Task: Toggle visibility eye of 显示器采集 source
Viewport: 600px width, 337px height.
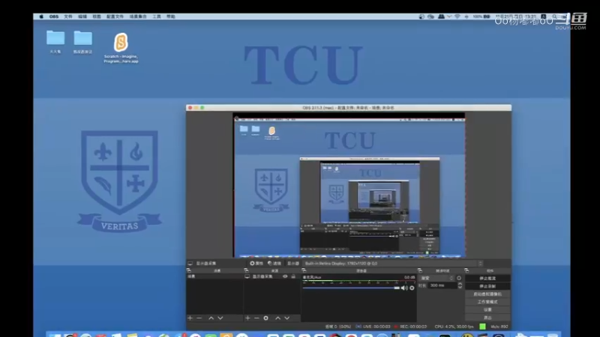Action: (x=285, y=276)
